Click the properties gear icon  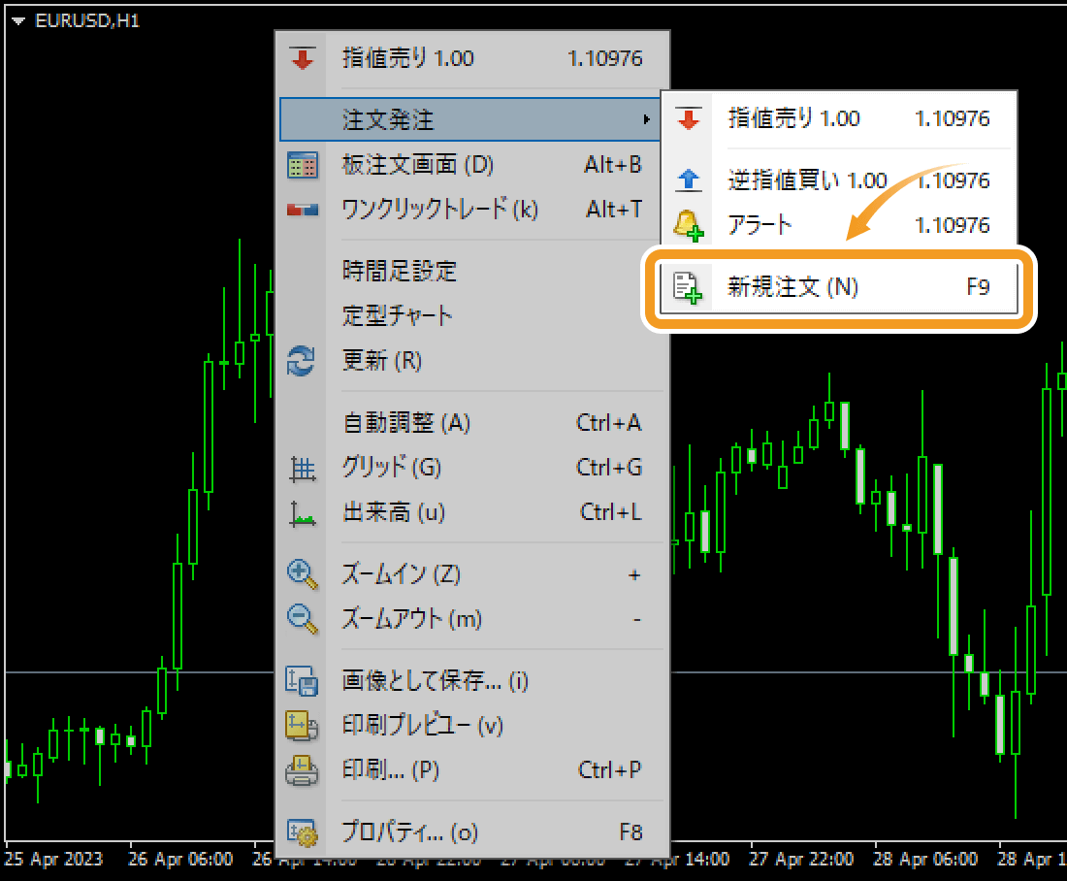pos(302,832)
